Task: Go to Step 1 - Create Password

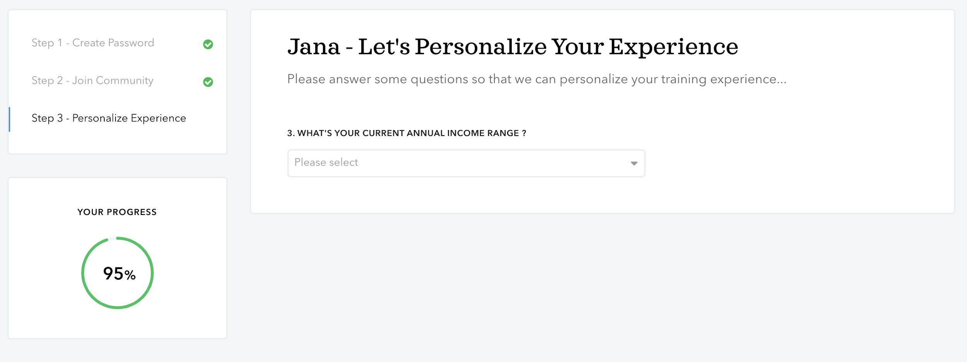Action: (93, 43)
